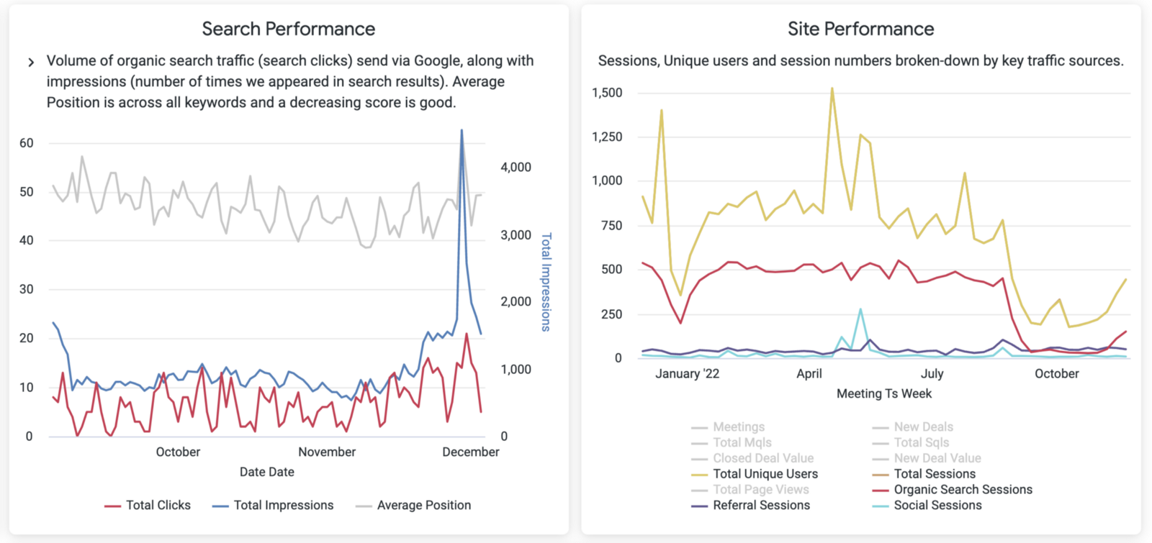Click the Site Performance chart title
1152x543 pixels.
tap(860, 29)
